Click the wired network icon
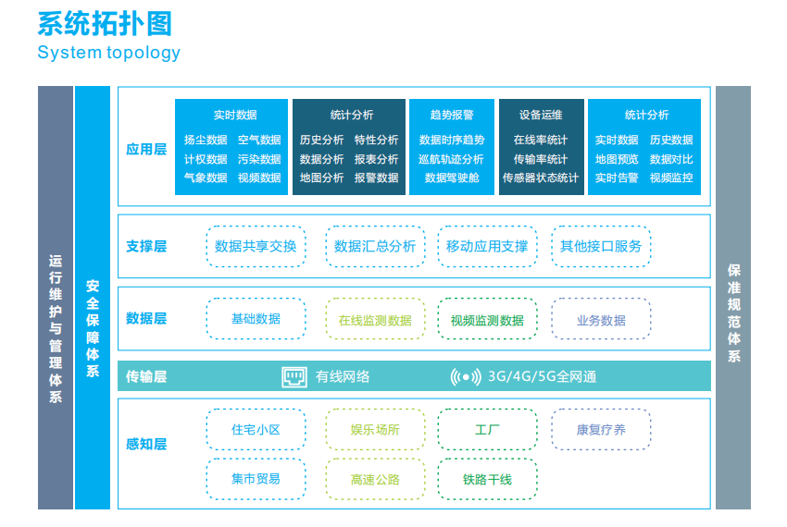 click(x=294, y=376)
